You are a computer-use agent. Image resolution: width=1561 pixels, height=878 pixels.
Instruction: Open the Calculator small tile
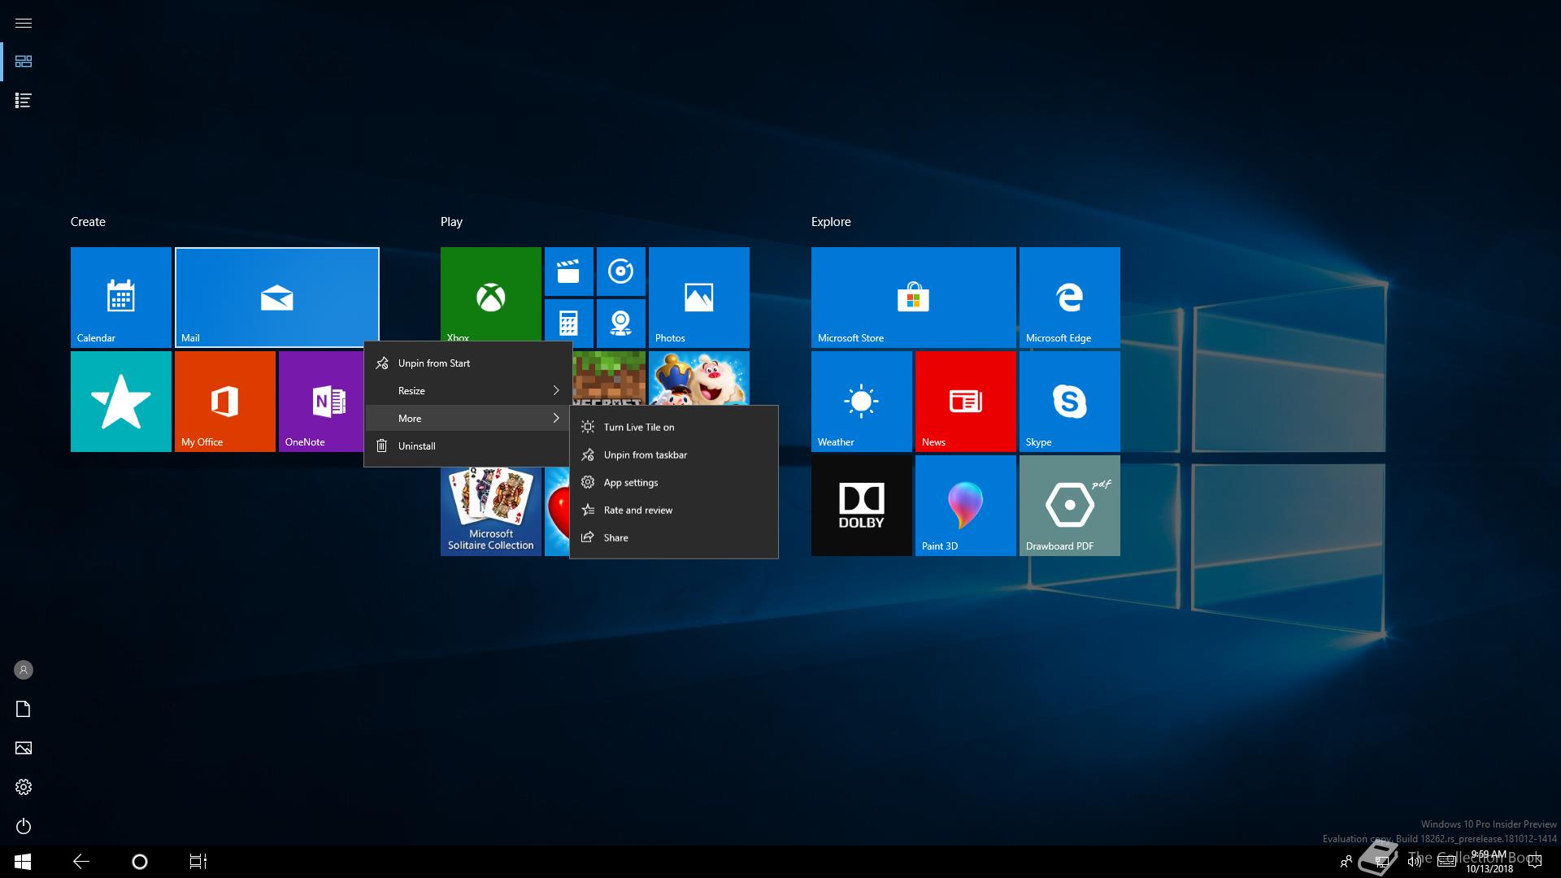pos(568,322)
